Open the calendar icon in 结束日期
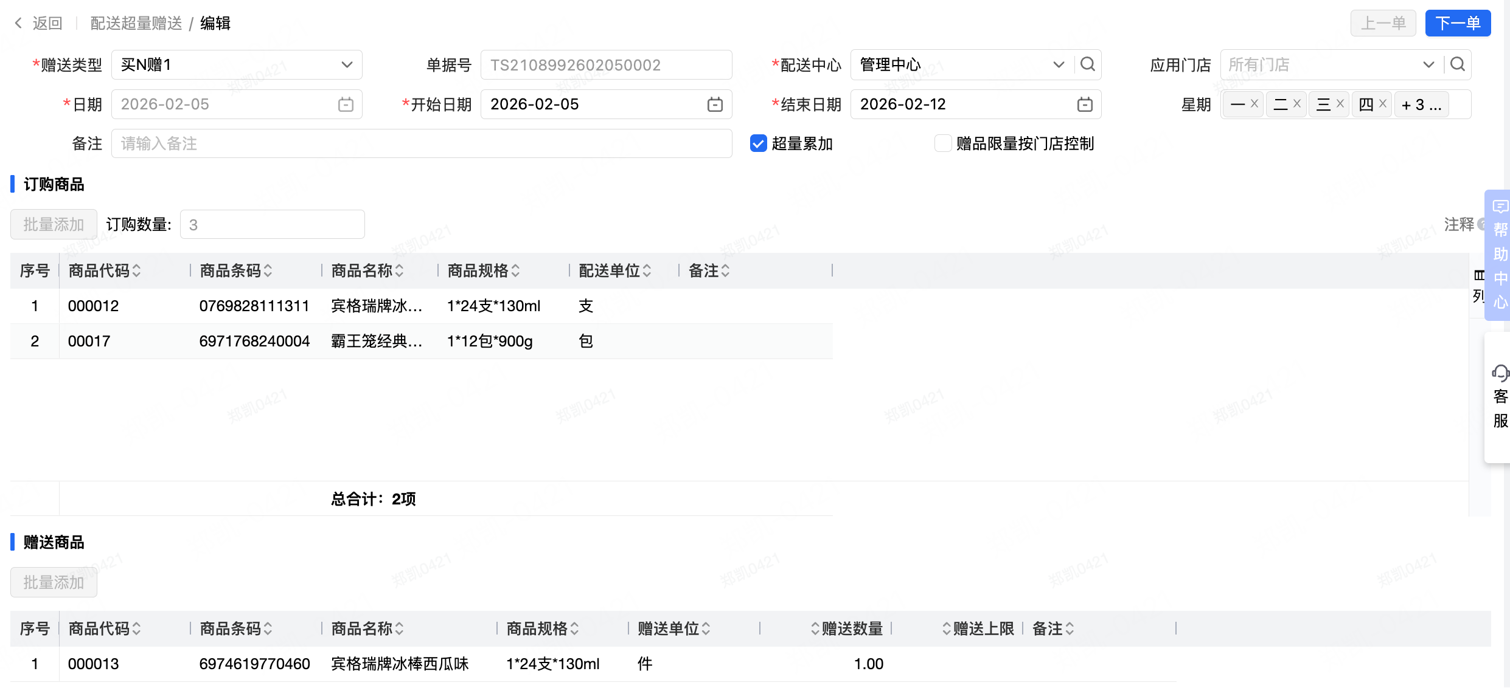The image size is (1510, 688). click(x=1085, y=105)
